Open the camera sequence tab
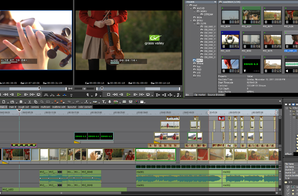 [x=35, y=107]
